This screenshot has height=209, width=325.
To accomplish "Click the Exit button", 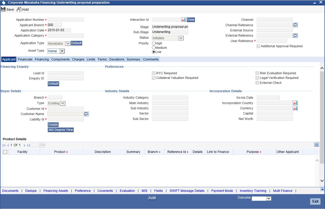I will pos(315,201).
